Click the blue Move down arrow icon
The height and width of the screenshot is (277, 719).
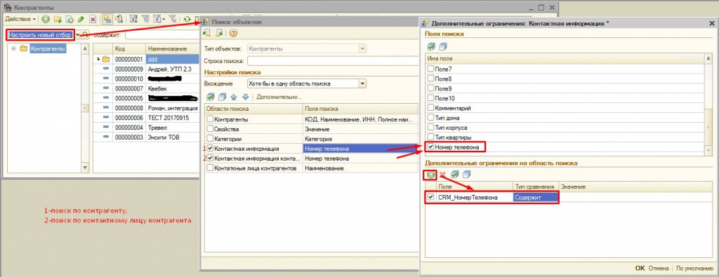pos(245,97)
